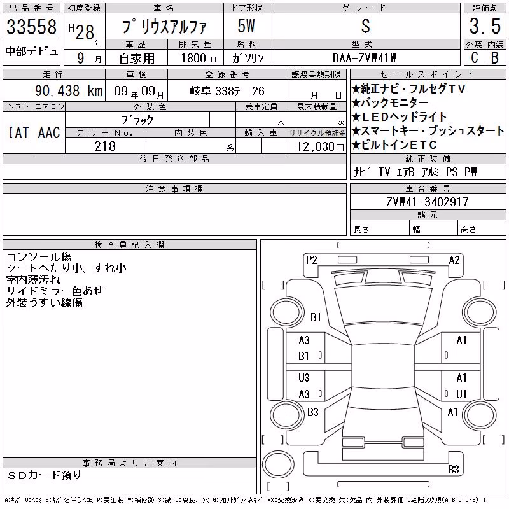Click the 中部デビュ label
This screenshot has height=509, width=509.
click(31, 52)
